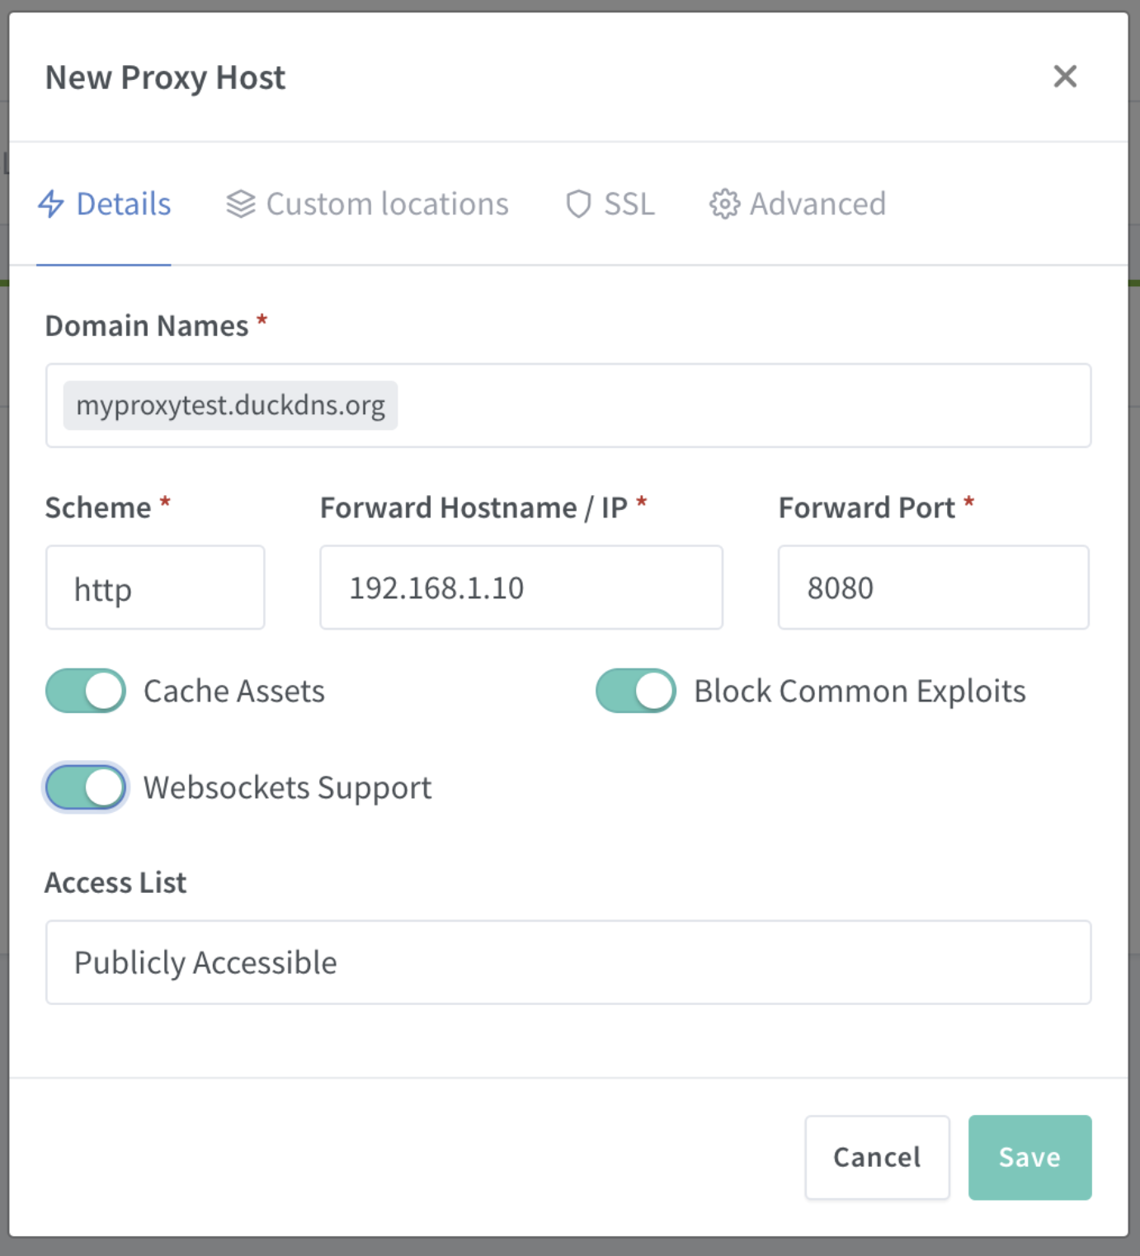Disable the Cache Assets switch
This screenshot has height=1256, width=1140.
pyautogui.click(x=86, y=691)
